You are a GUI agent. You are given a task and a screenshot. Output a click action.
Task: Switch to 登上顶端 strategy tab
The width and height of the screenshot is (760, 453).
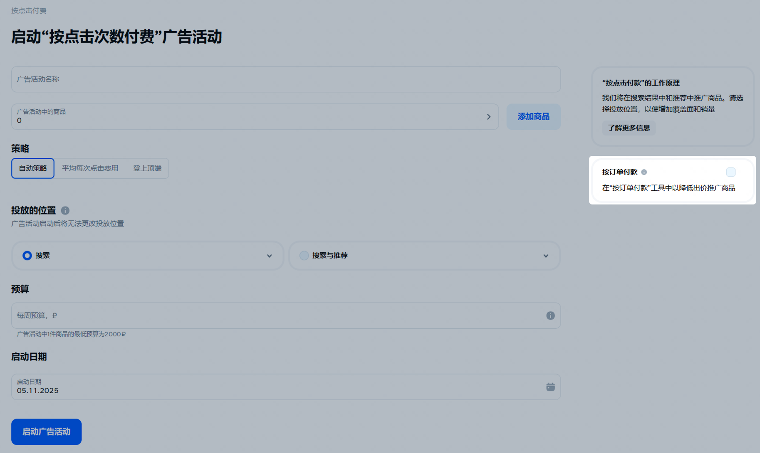point(147,168)
